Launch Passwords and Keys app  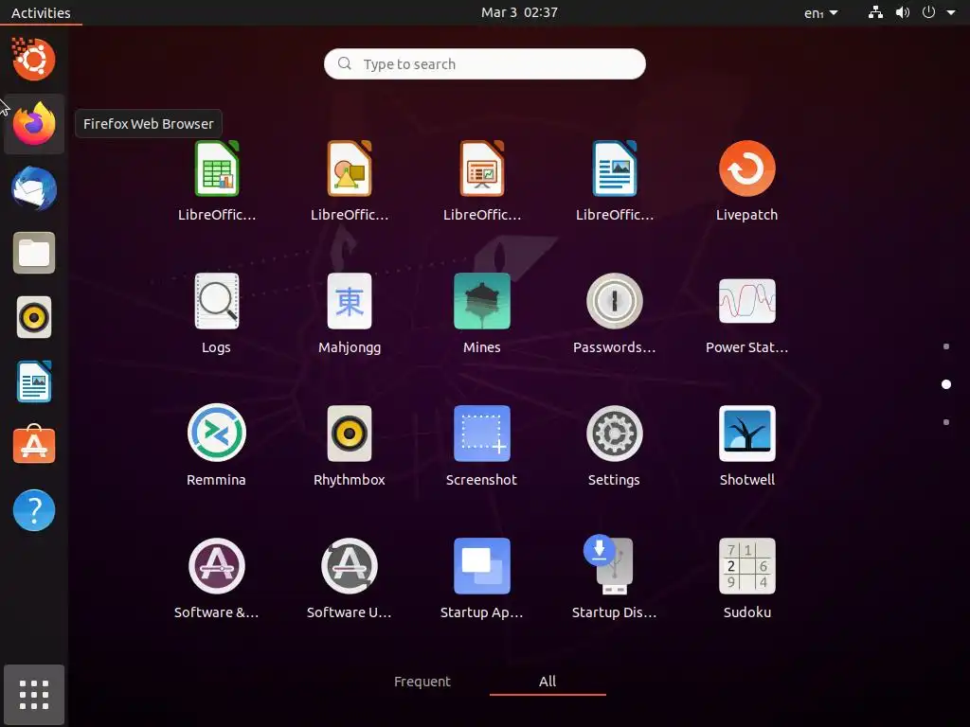[614, 302]
